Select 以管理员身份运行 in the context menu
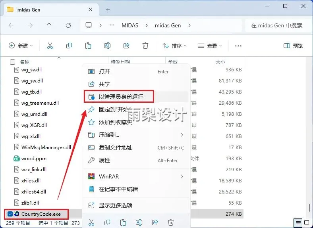The height and width of the screenshot is (228, 313). 136,97
